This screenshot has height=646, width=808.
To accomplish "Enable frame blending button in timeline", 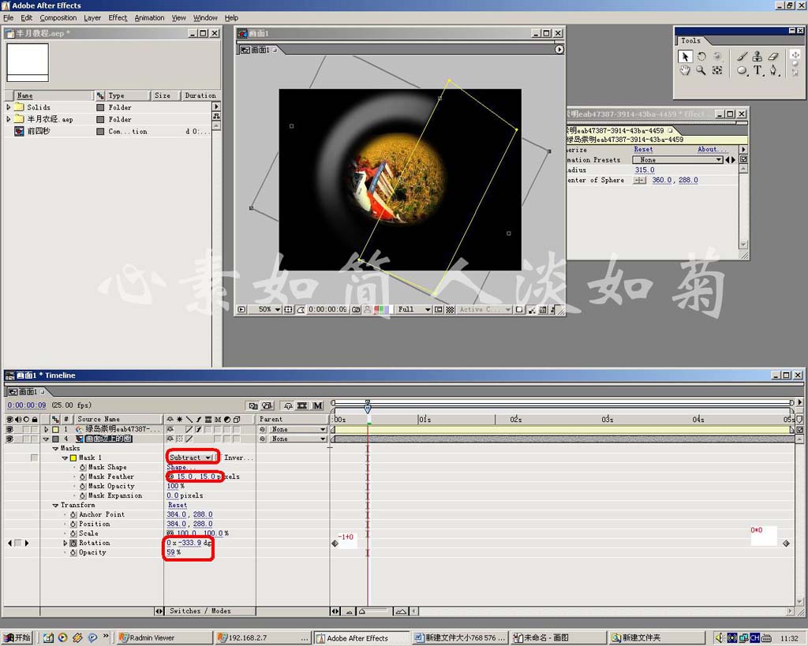I will click(302, 406).
